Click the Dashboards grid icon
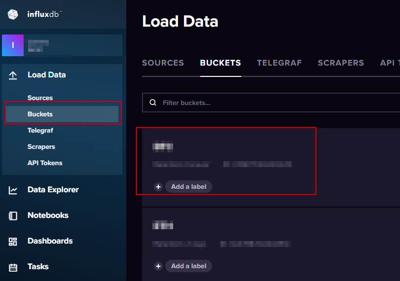400x281 pixels. click(13, 241)
